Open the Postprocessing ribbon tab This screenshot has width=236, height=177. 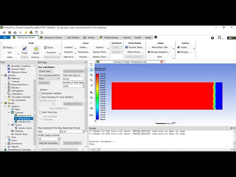click(x=109, y=37)
